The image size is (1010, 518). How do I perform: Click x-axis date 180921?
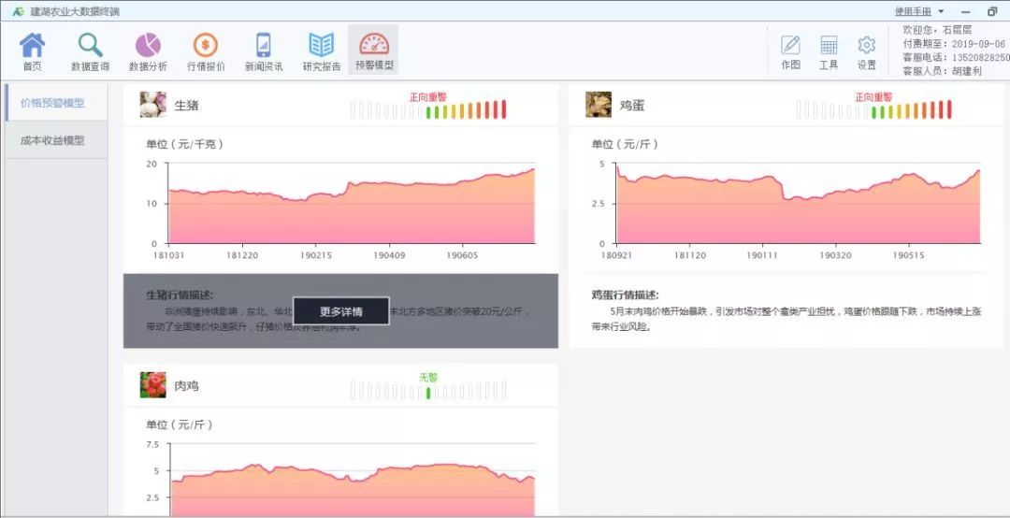(616, 255)
